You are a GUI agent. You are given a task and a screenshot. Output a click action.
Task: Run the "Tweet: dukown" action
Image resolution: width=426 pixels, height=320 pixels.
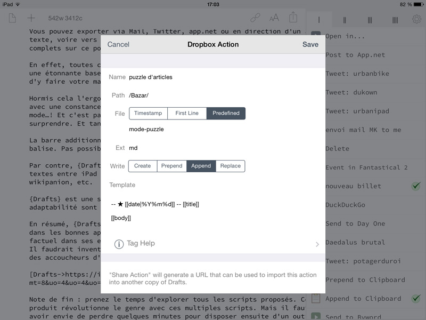[x=351, y=92]
